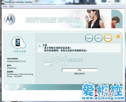Minimize the Motorola Software Update window
The width and height of the screenshot is (126, 102).
click(110, 2)
